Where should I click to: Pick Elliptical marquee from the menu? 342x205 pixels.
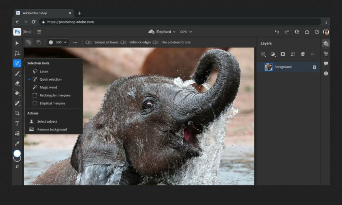click(x=52, y=103)
